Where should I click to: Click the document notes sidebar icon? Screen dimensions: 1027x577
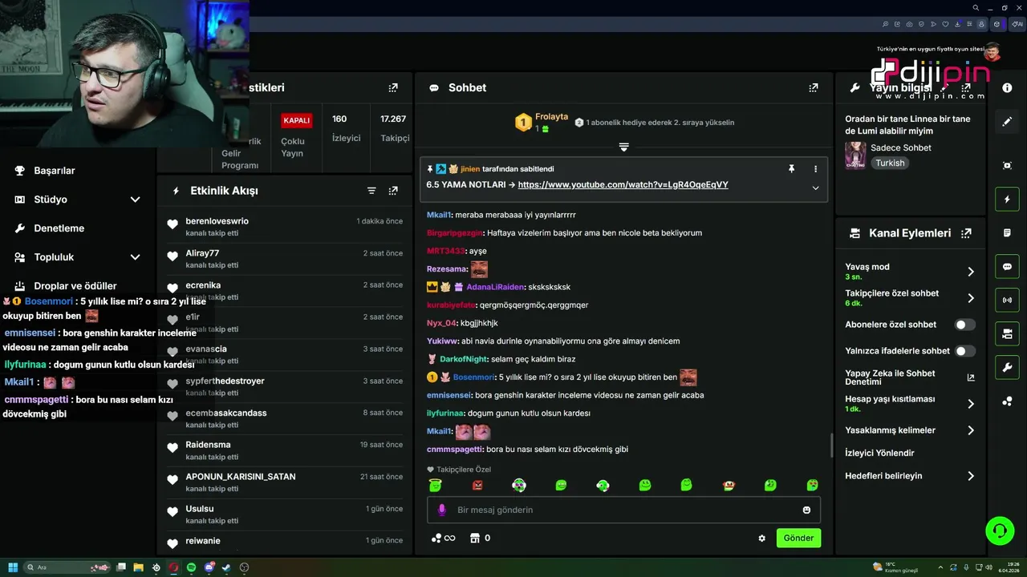click(1007, 233)
